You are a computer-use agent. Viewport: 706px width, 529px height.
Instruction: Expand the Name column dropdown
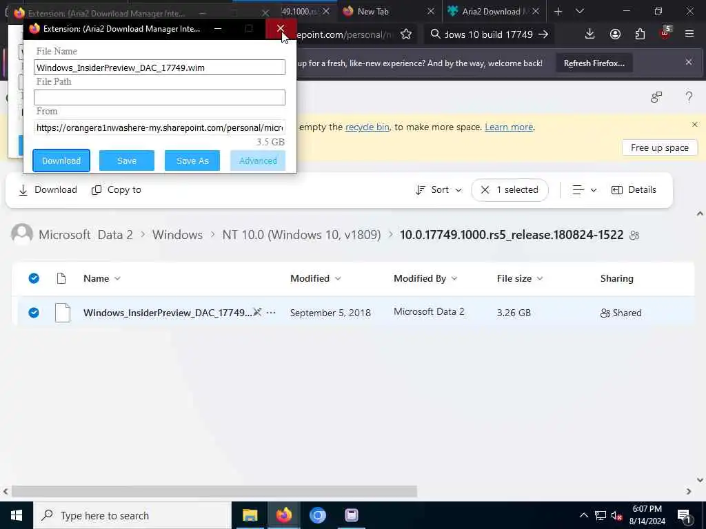(x=117, y=278)
